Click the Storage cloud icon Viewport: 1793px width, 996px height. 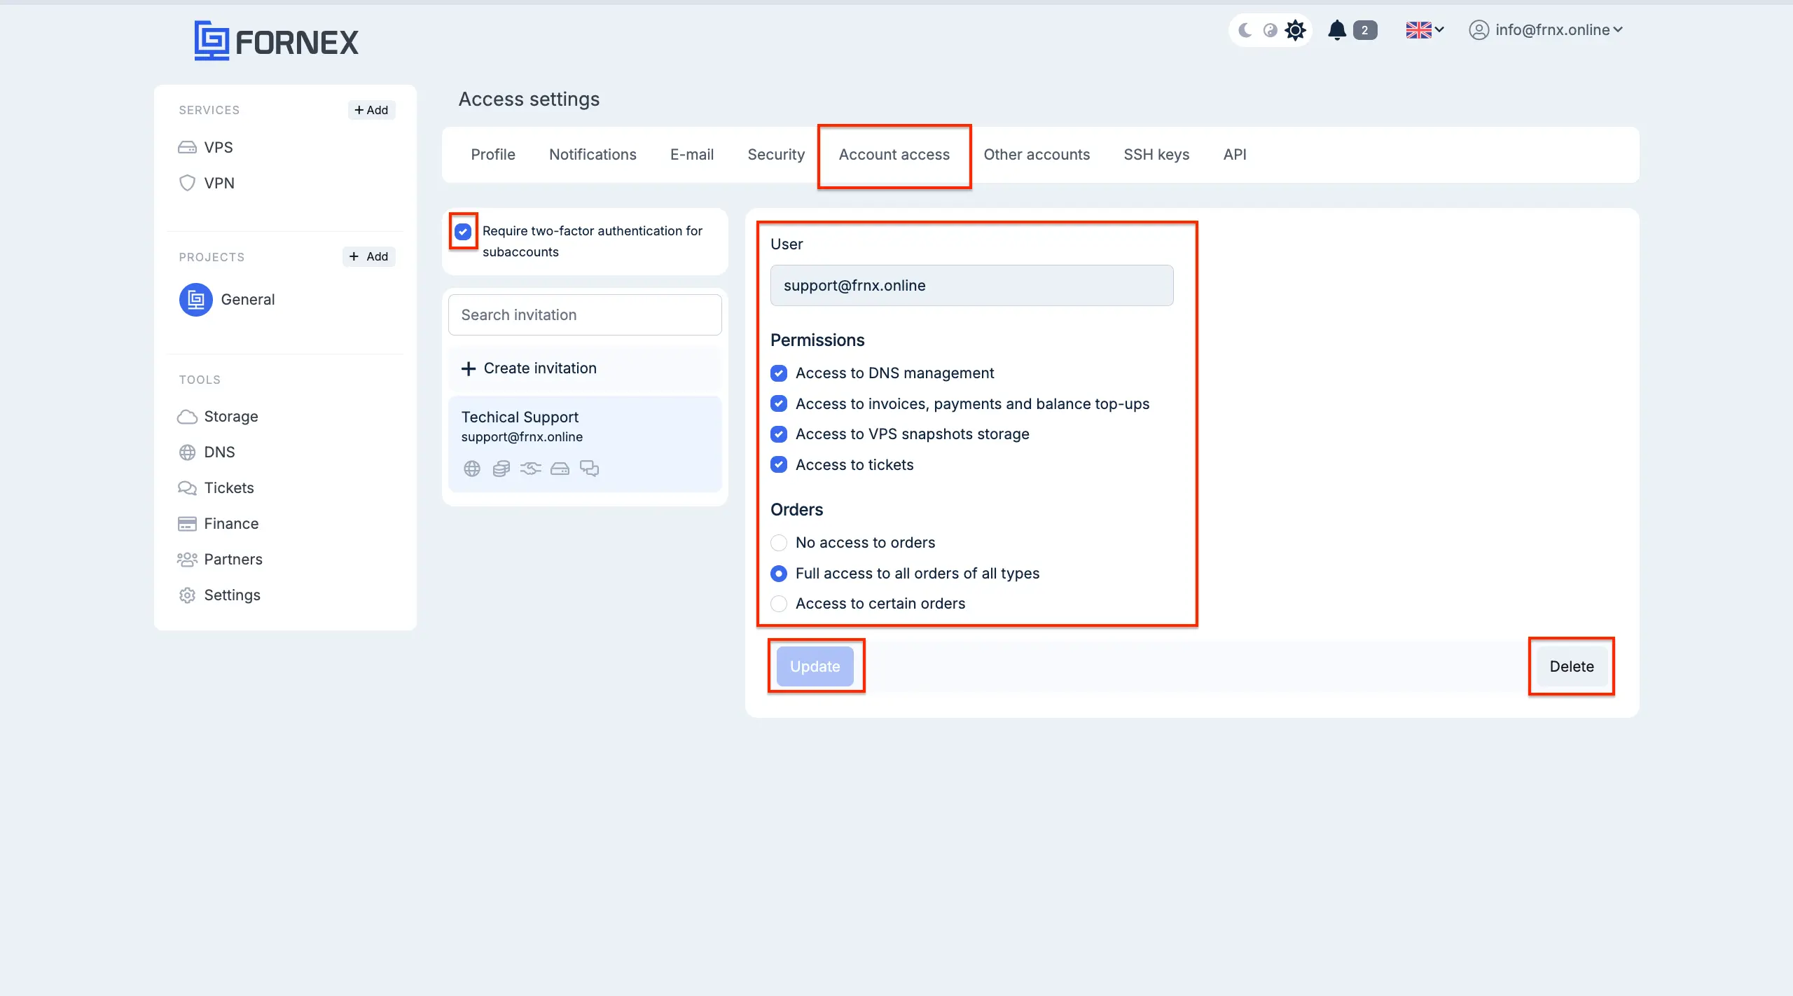pos(187,417)
